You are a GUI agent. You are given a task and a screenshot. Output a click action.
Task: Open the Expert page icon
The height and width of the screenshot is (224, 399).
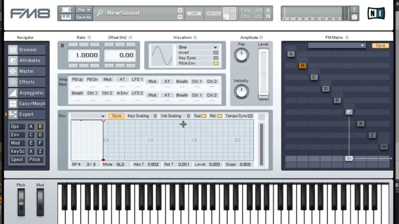(x=13, y=114)
